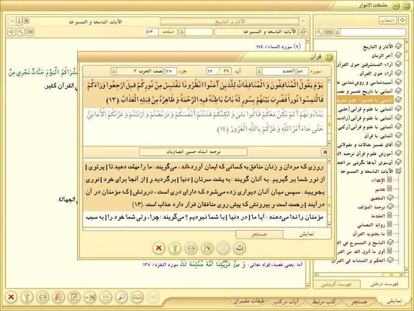
Task: Click the back arrow icon next to انتخاب
Action: click(403, 20)
